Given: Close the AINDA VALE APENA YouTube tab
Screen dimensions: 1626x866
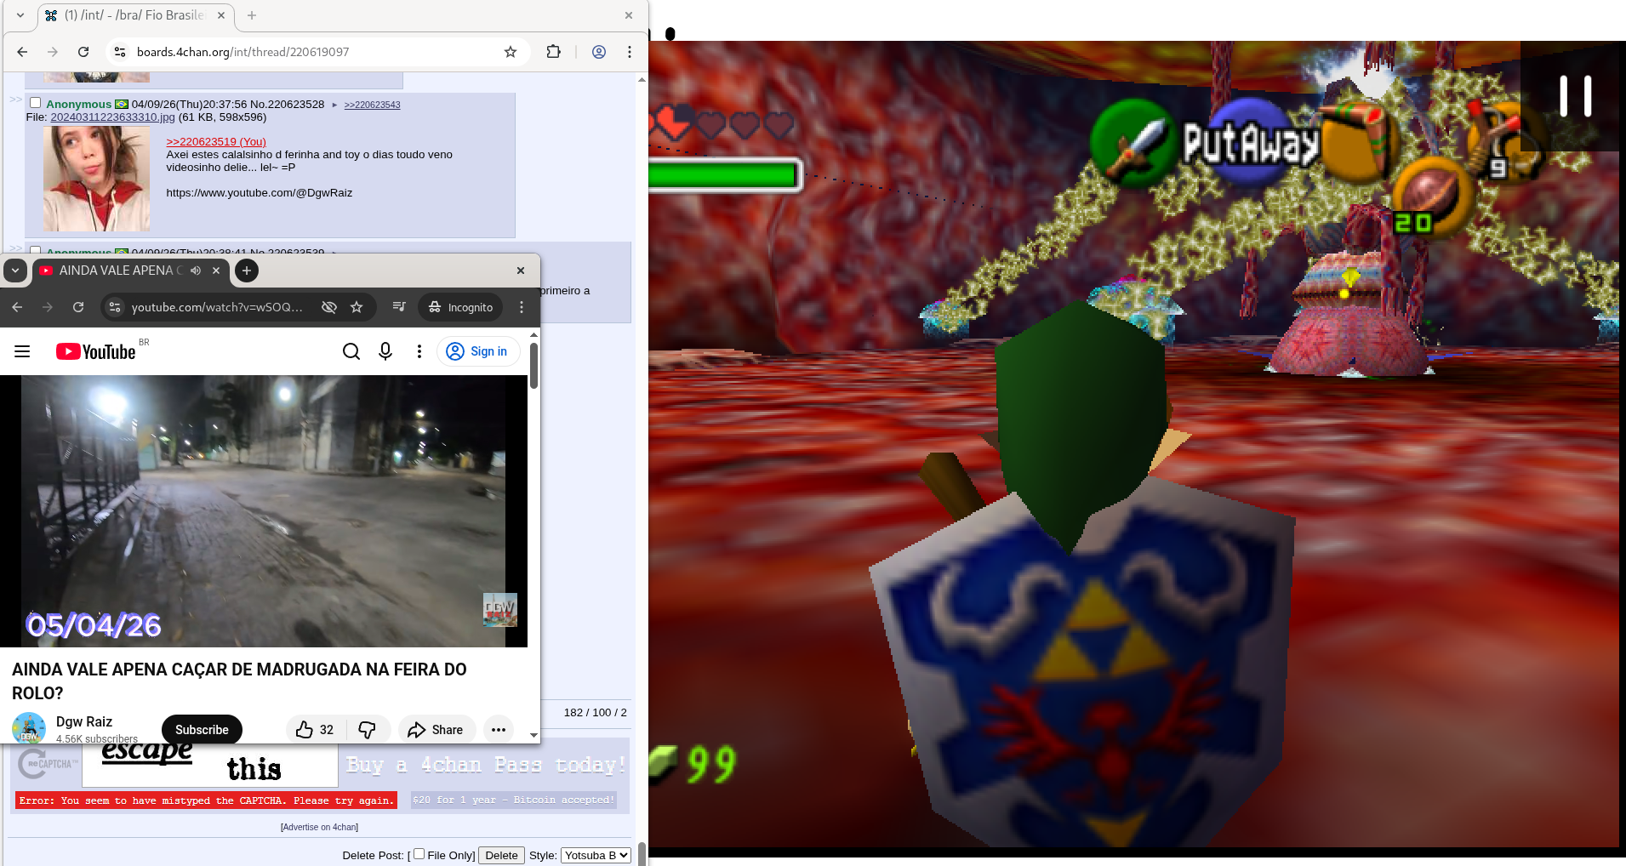Looking at the screenshot, I should tap(216, 271).
